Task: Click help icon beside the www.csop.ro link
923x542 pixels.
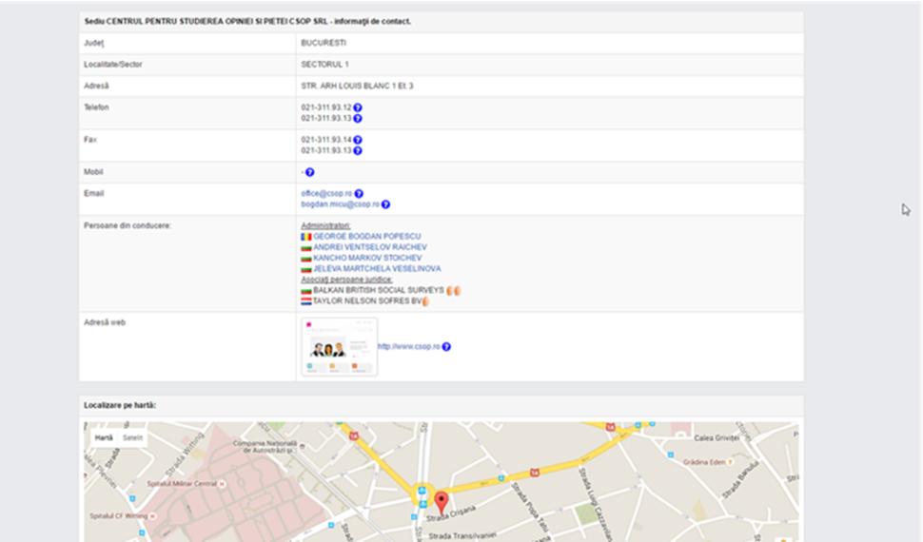Action: coord(446,347)
